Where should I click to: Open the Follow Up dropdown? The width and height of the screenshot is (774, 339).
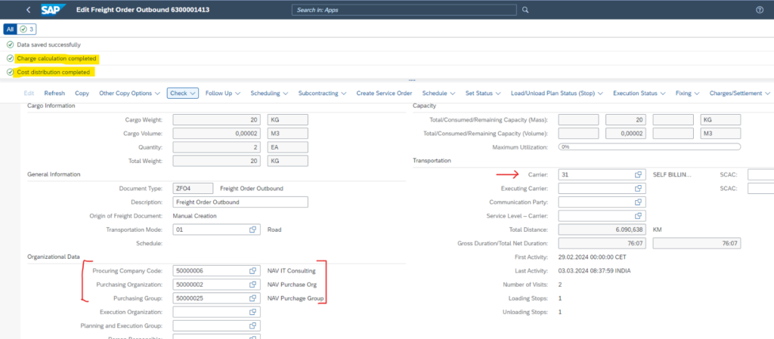coord(222,93)
